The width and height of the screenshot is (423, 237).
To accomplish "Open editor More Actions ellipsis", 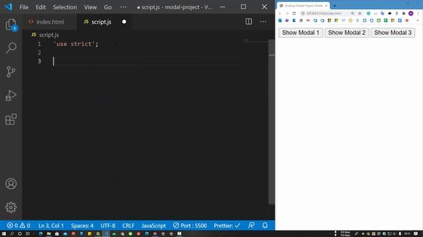I will (263, 22).
